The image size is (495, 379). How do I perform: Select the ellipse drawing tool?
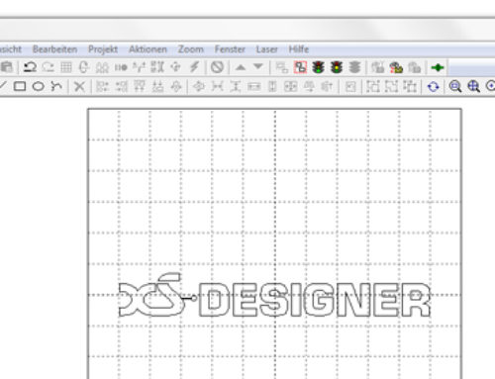pyautogui.click(x=39, y=86)
